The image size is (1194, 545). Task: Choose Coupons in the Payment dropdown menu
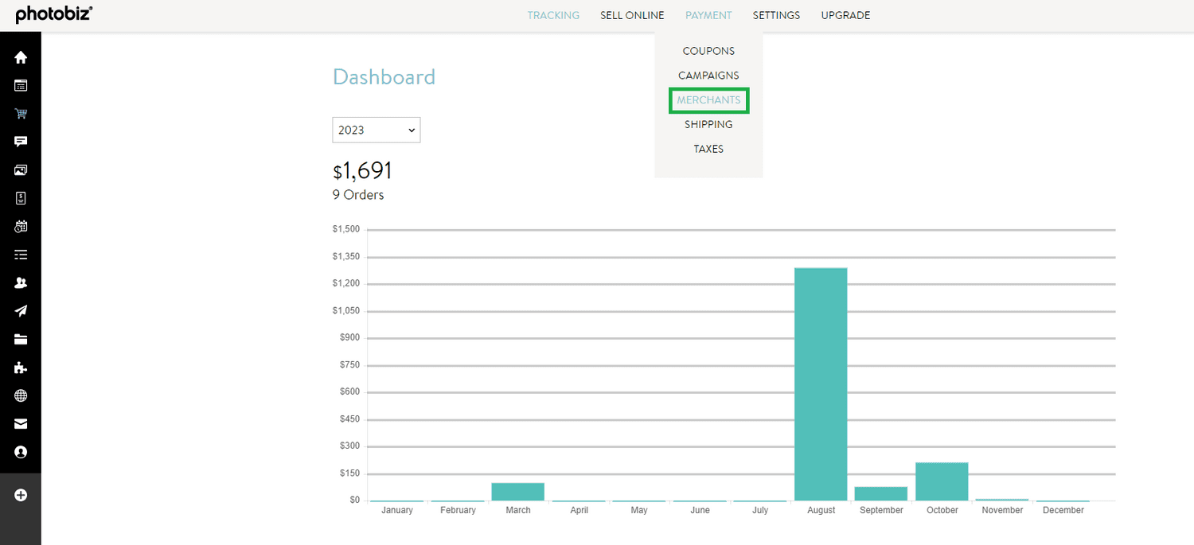coord(708,51)
